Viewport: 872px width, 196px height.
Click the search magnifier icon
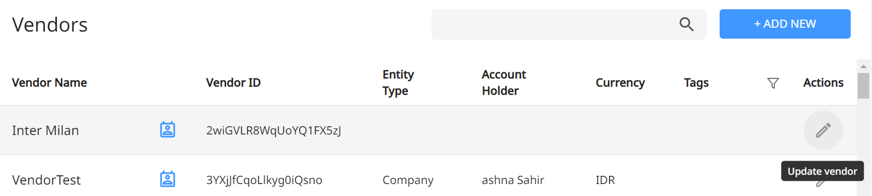click(x=686, y=24)
